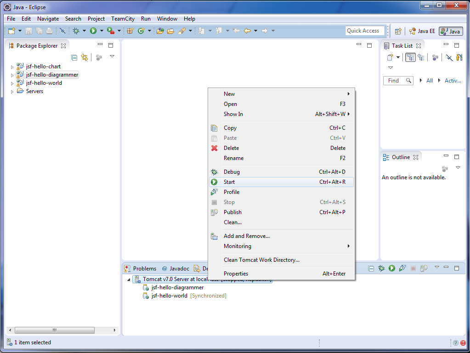Switch to the Java EE perspective
Image resolution: width=470 pixels, height=353 pixels.
point(422,31)
